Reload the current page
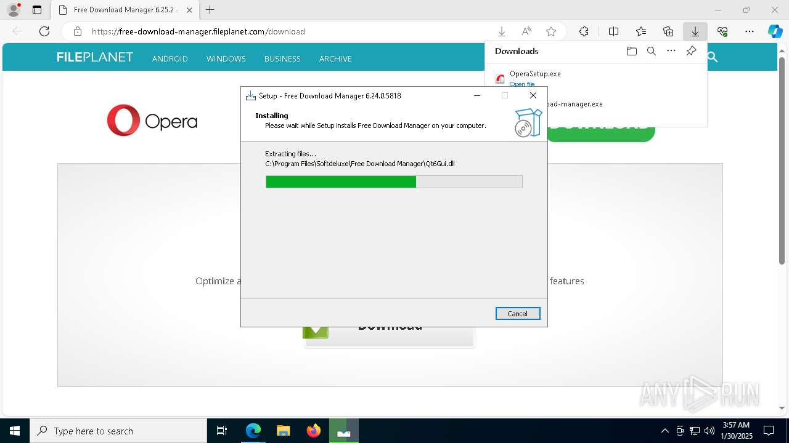Image resolution: width=789 pixels, height=443 pixels. (x=44, y=31)
